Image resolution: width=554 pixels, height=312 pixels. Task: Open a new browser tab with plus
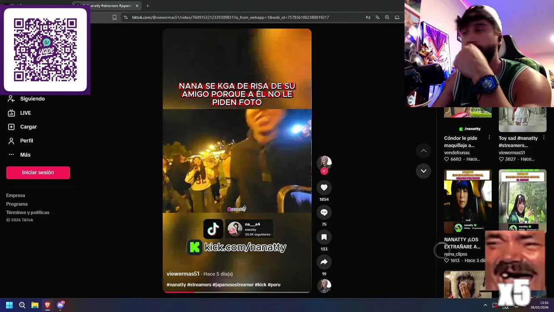click(x=148, y=6)
